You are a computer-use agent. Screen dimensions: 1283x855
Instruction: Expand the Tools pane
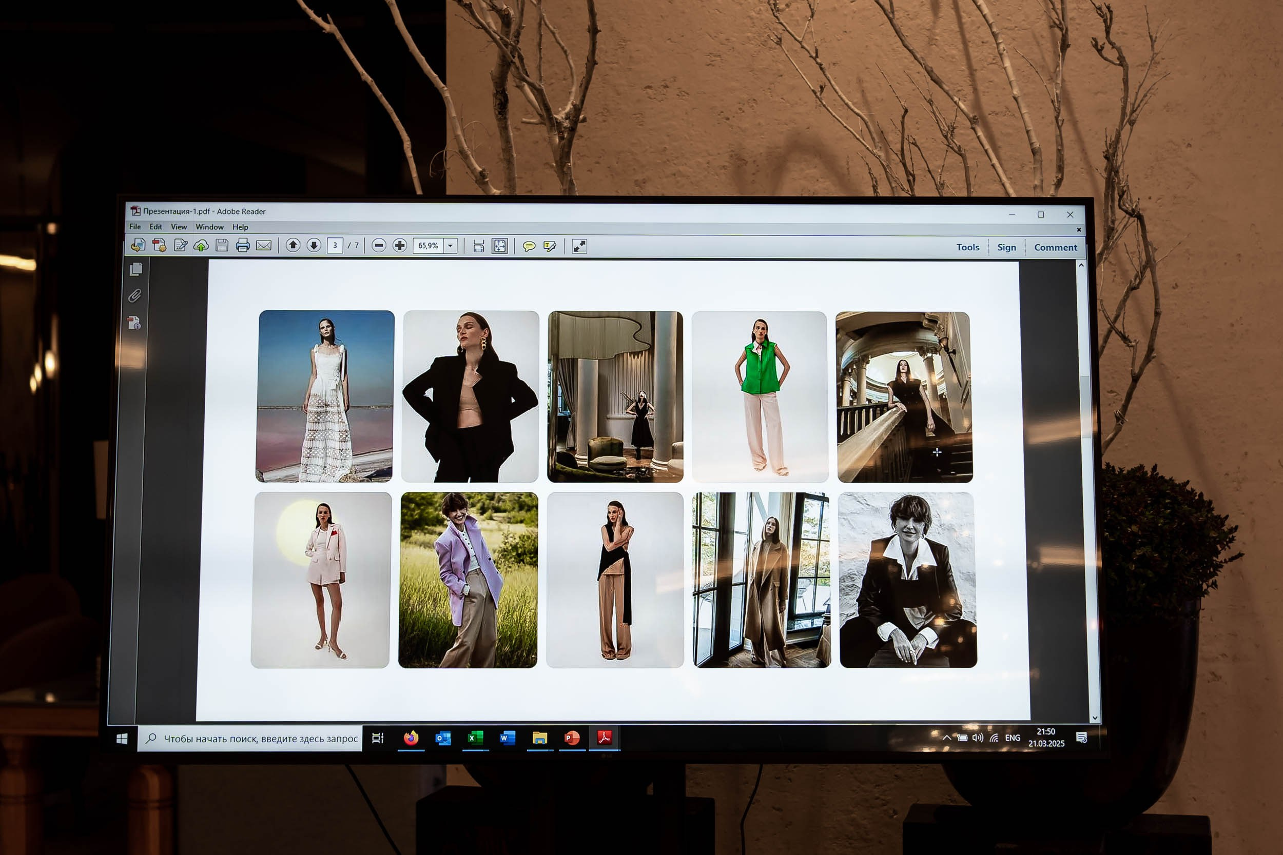967,248
